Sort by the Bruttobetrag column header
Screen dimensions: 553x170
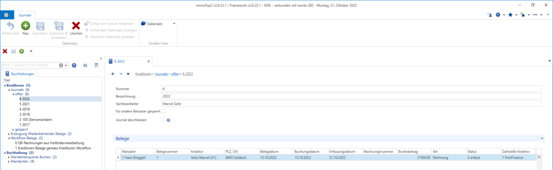[414, 151]
